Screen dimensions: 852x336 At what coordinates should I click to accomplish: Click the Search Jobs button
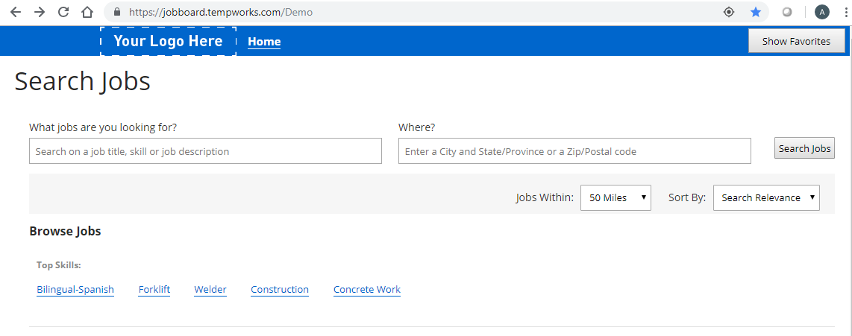click(804, 149)
